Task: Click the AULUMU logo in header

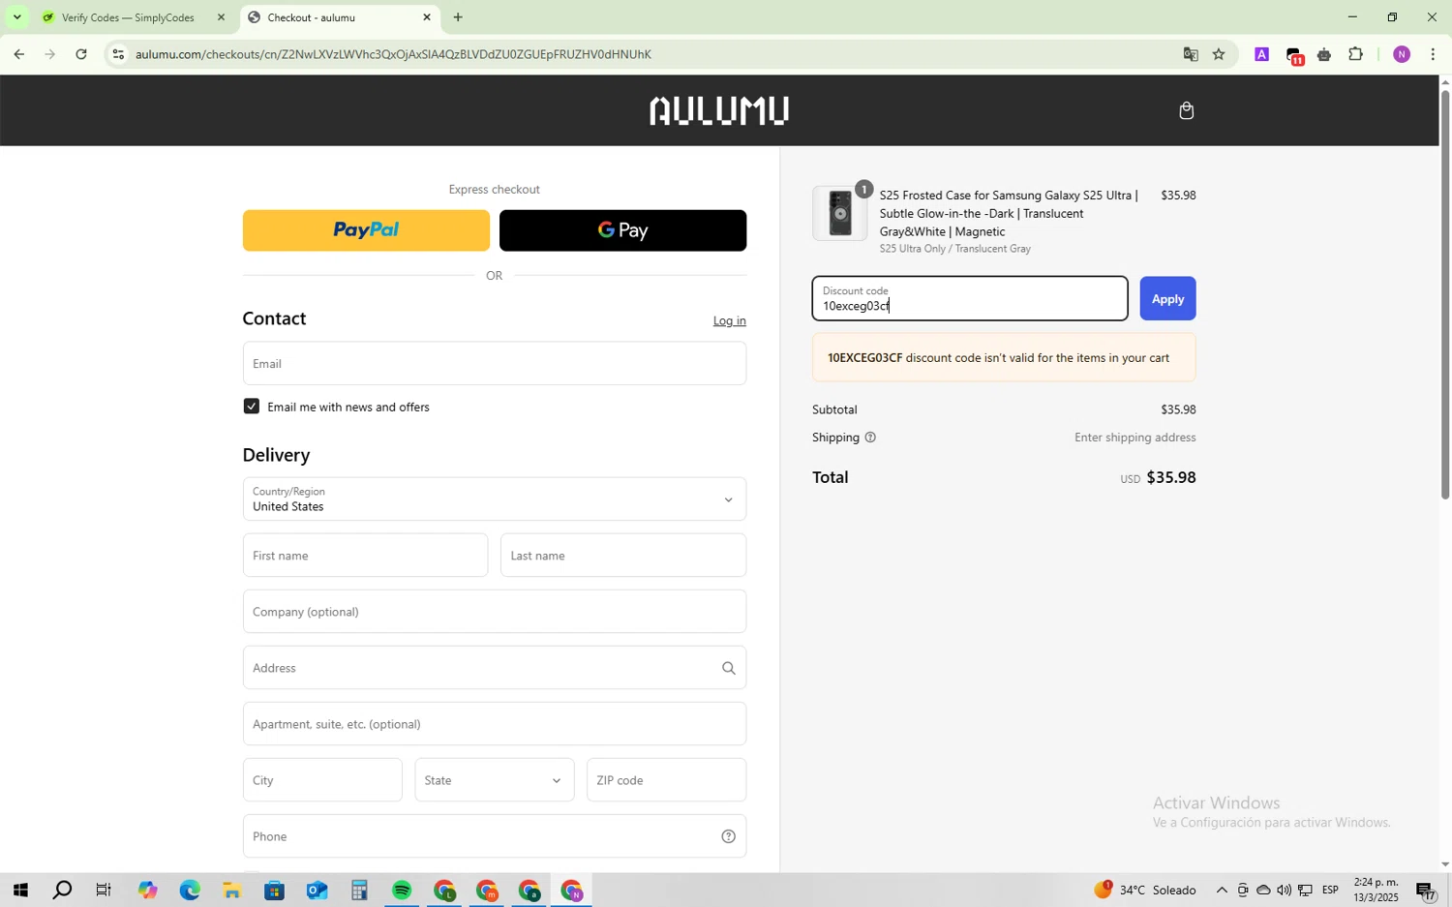Action: tap(719, 110)
